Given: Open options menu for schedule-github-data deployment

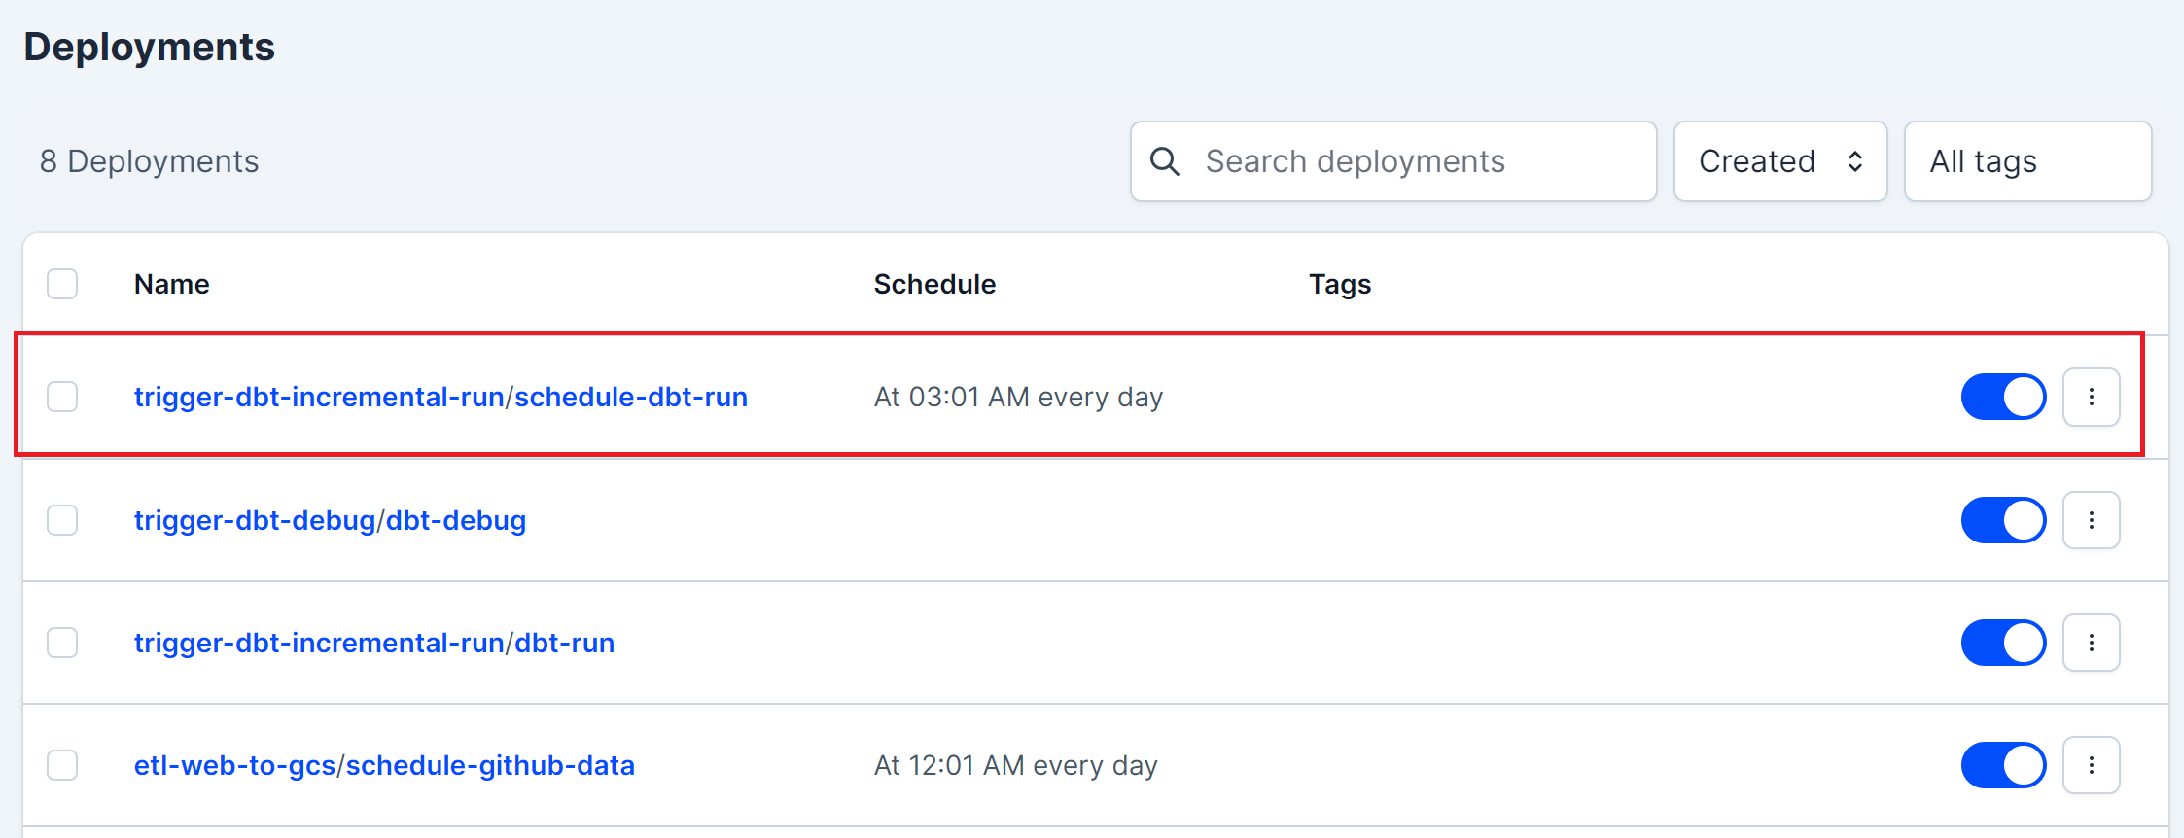Looking at the screenshot, I should (2091, 765).
